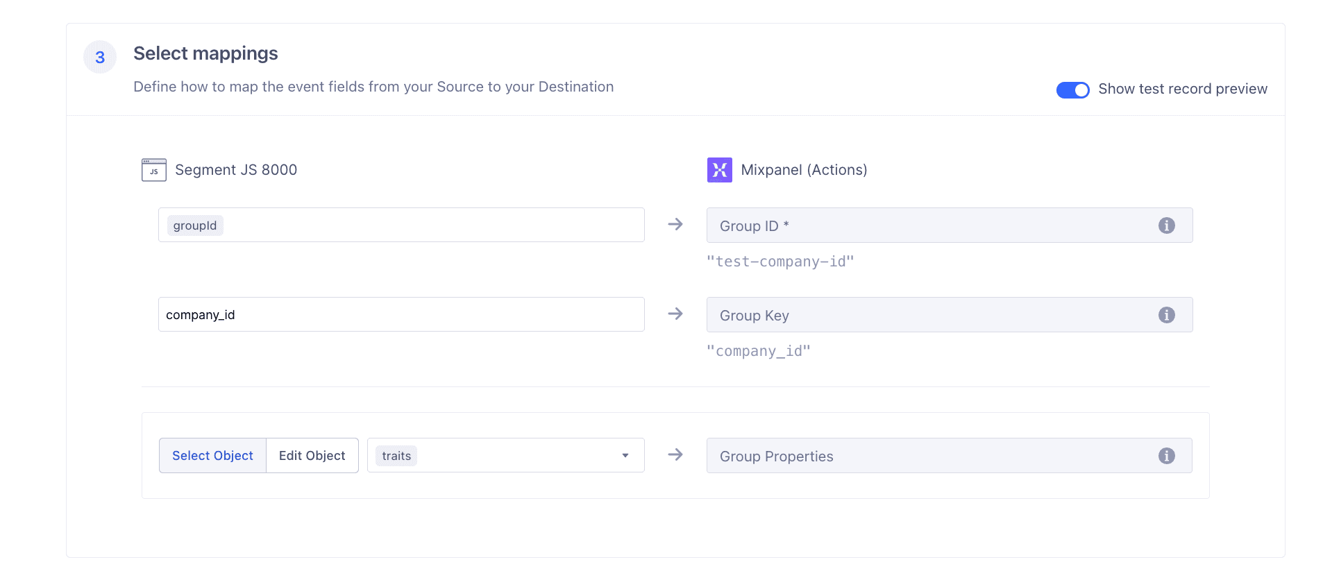This screenshot has width=1323, height=580.
Task: Toggle off Show test record preview
Action: [x=1072, y=90]
